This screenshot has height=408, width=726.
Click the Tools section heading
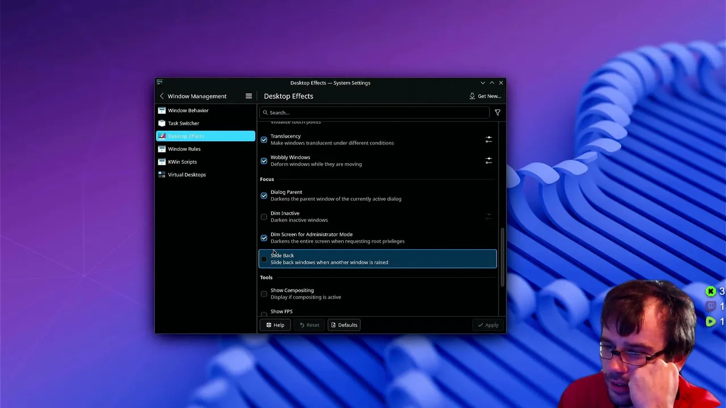pos(266,278)
